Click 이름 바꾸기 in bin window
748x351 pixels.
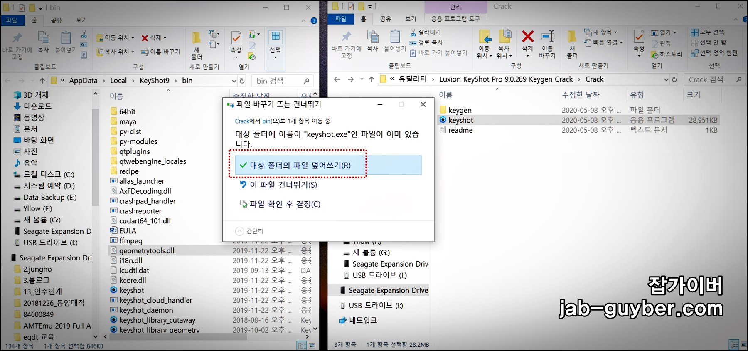click(160, 52)
